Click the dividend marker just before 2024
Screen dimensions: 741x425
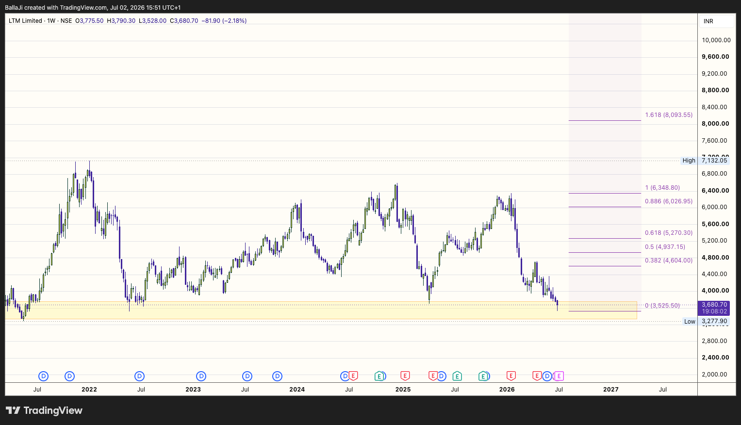(x=277, y=376)
